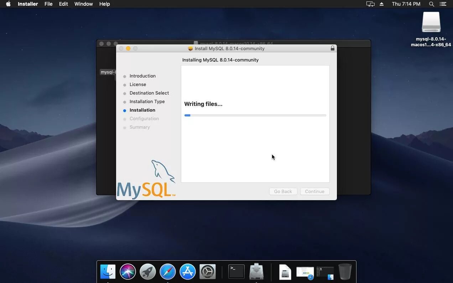Viewport: 453px width, 283px height.
Task: Open the Edit menu
Action: coord(63,4)
